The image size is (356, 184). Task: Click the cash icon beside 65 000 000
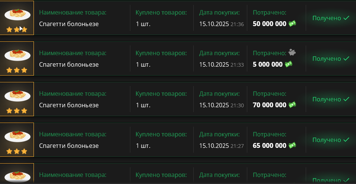(292, 146)
